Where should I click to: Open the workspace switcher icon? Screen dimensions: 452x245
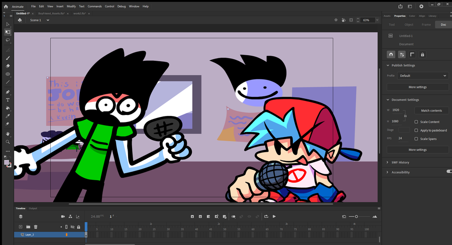coord(410,7)
